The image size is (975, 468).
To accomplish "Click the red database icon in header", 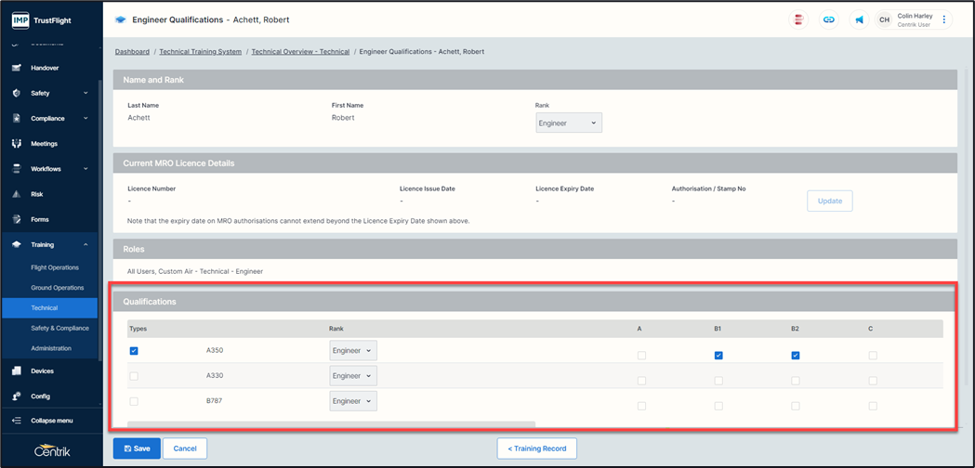I will point(798,19).
